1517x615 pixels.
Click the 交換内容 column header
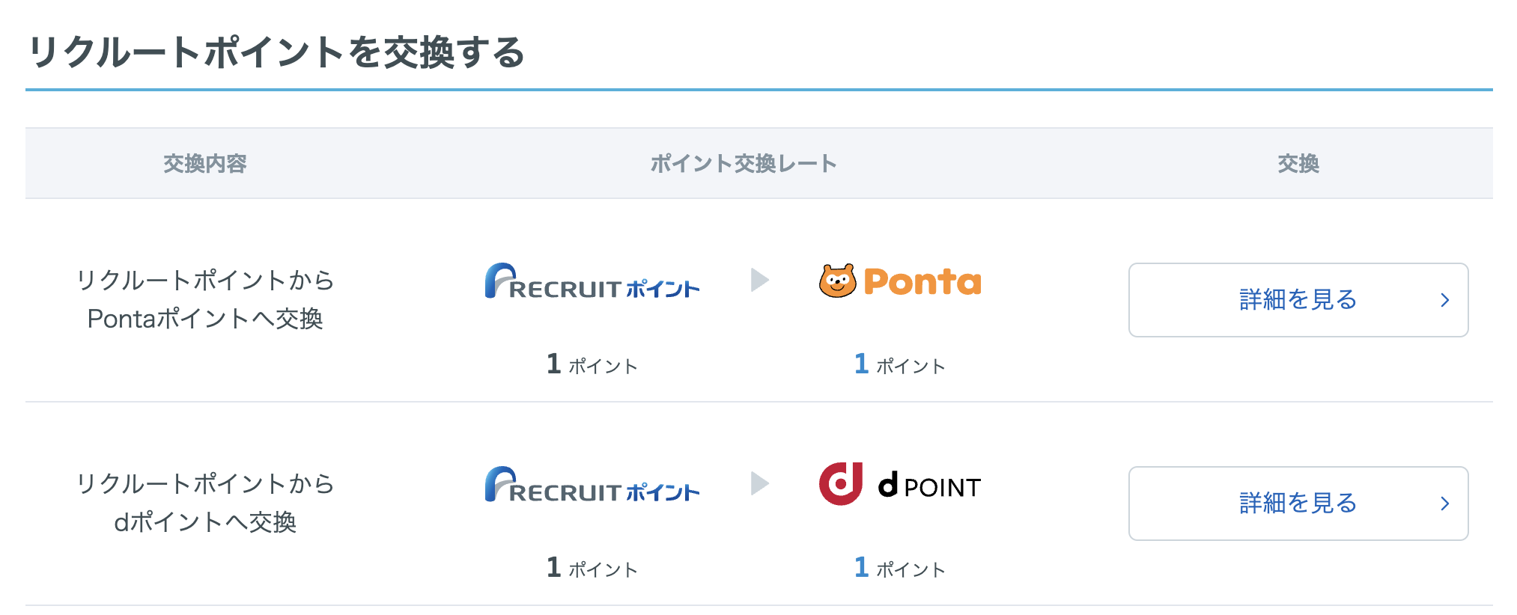coord(204,163)
